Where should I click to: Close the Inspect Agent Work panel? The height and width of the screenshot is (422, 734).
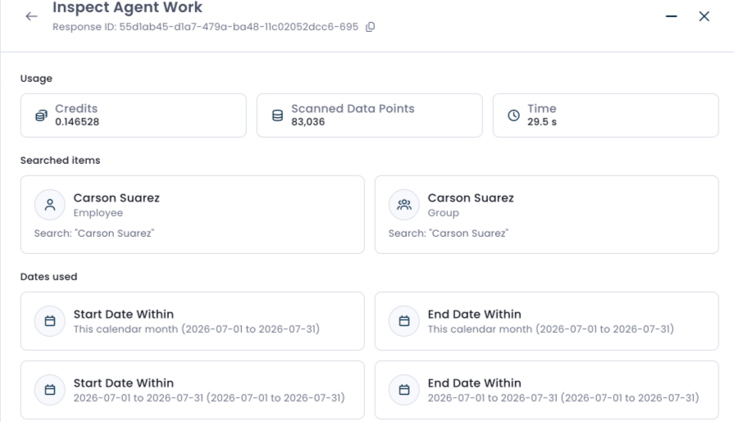[704, 16]
